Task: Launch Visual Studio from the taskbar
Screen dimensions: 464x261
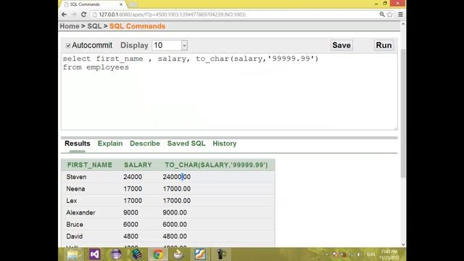Action: pos(94,254)
